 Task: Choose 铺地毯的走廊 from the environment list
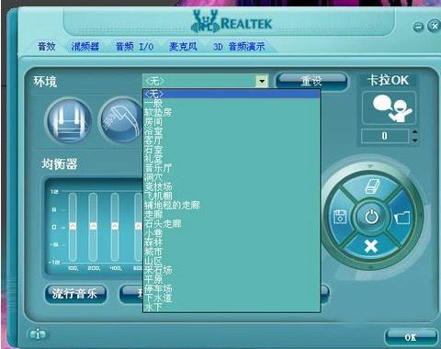[x=172, y=205]
